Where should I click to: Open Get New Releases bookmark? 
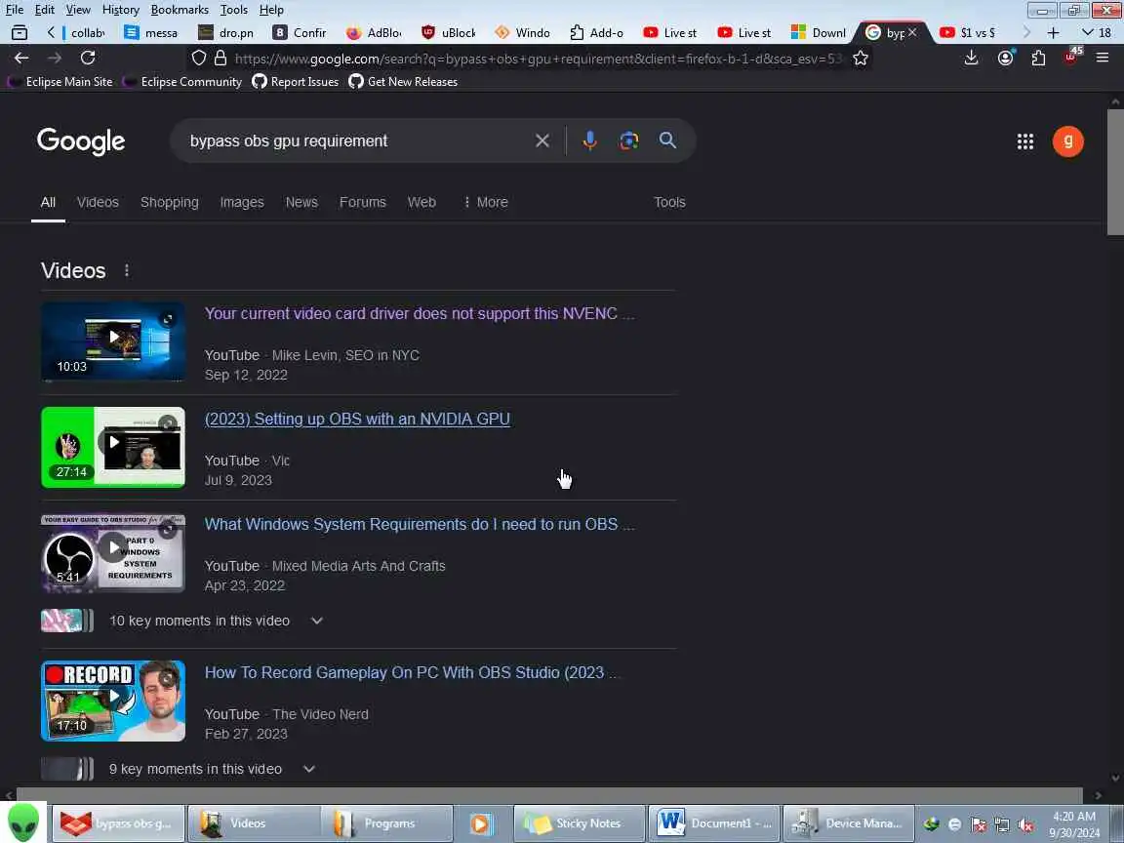[403, 82]
